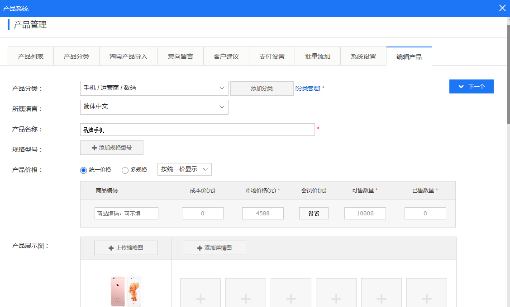Click the chevron icon on the 下一个 button
510x307 pixels.
[x=462, y=86]
